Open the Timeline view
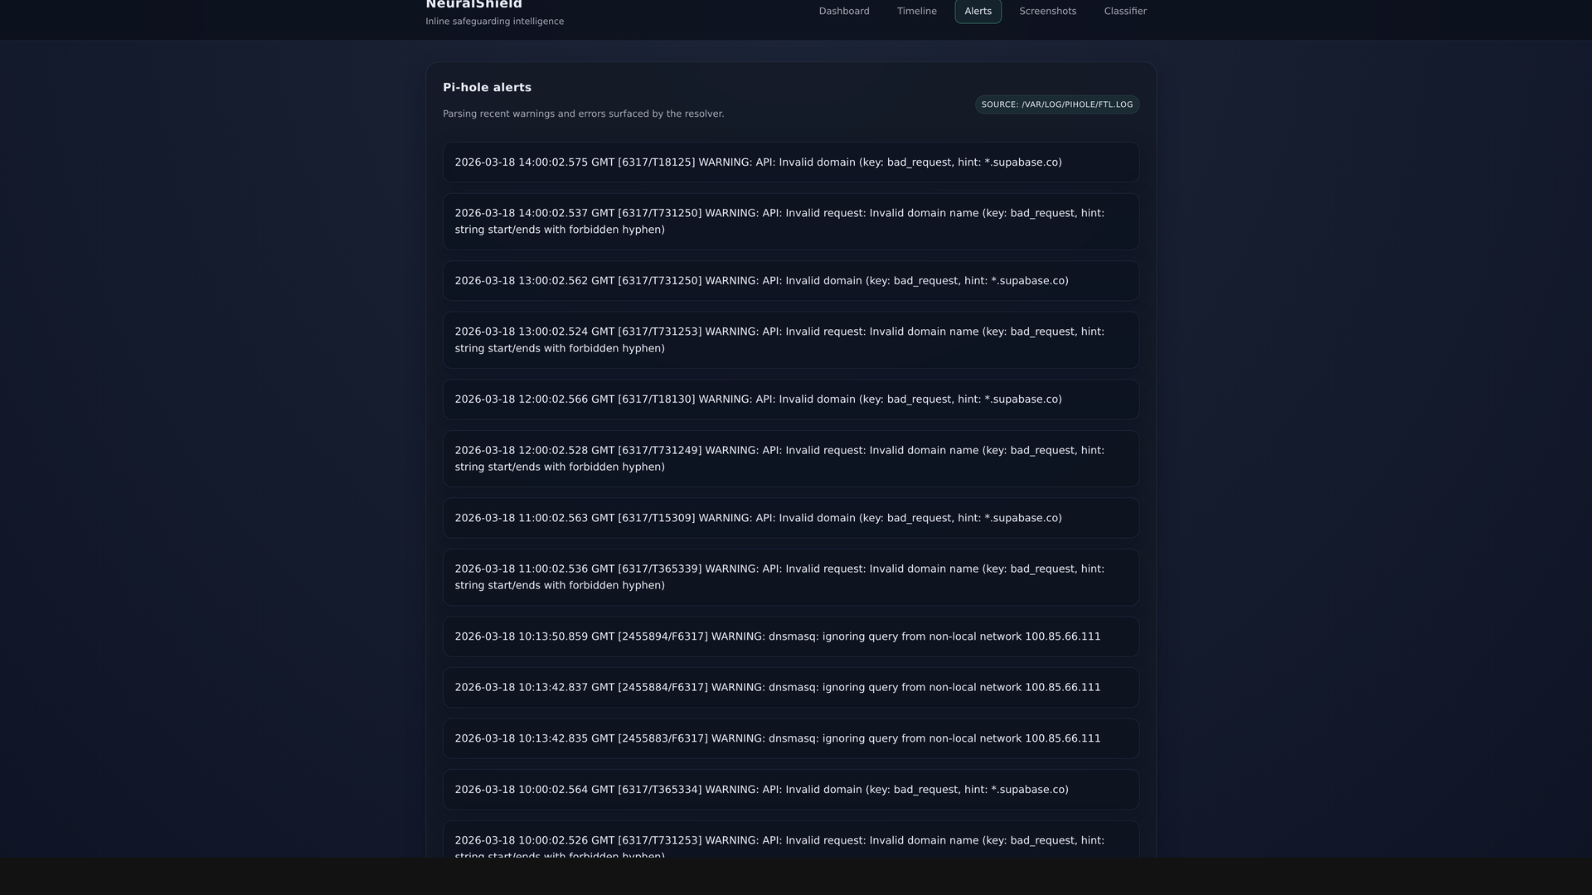Screen dimensions: 1592x895 click(916, 11)
